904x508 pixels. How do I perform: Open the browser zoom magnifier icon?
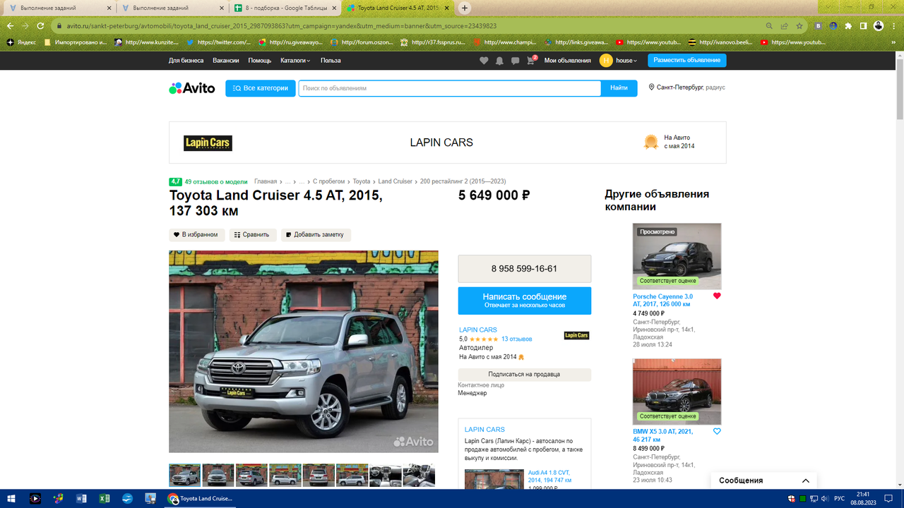(769, 25)
